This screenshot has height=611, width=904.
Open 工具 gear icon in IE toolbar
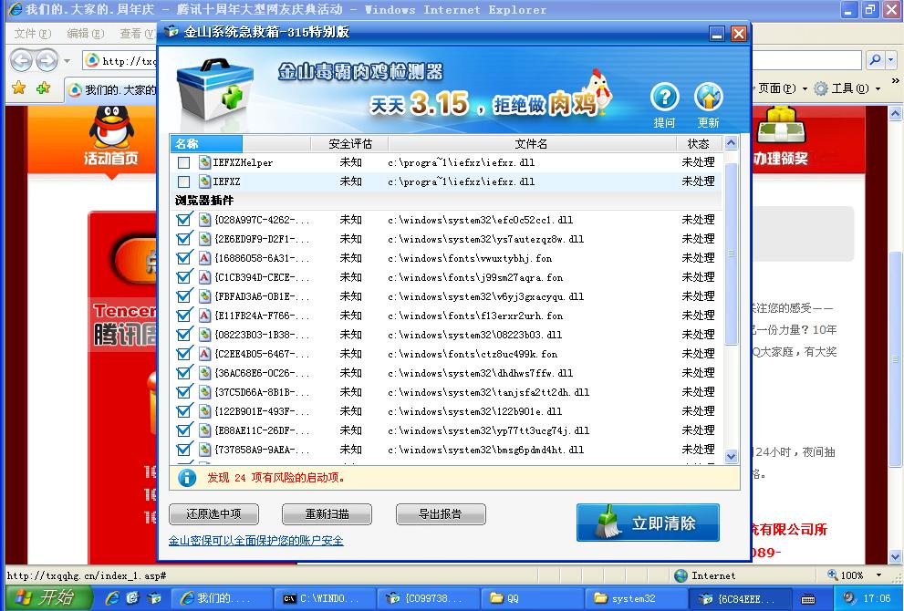(821, 88)
